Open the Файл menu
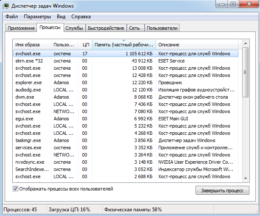Screen dimensions: 260x216 (11, 17)
